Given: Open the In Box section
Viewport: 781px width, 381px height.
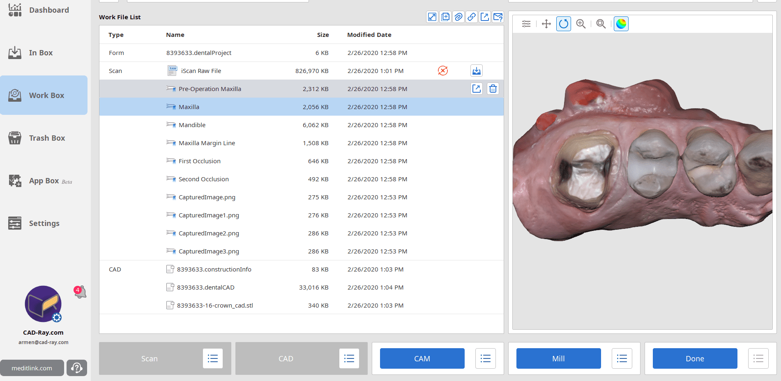Looking at the screenshot, I should (41, 53).
